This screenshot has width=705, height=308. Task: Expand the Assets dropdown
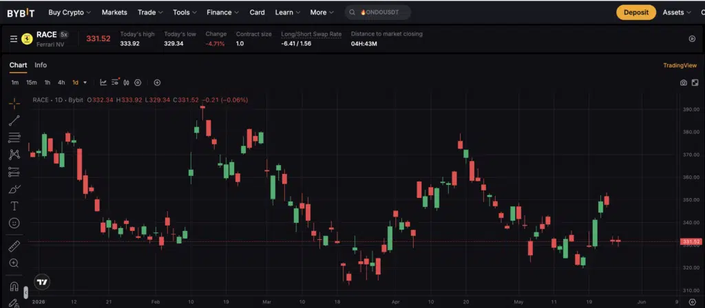[x=677, y=12]
